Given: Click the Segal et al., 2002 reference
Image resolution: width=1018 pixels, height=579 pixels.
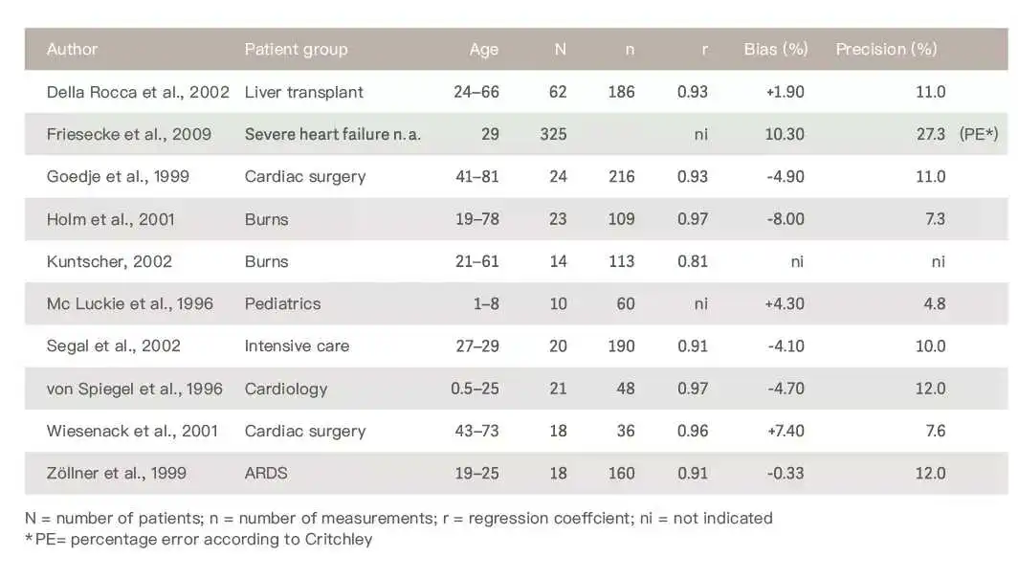Looking at the screenshot, I should point(114,345).
